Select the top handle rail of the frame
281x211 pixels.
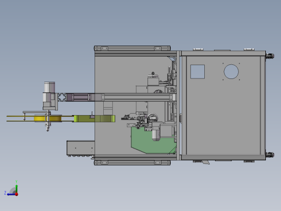click(x=132, y=48)
